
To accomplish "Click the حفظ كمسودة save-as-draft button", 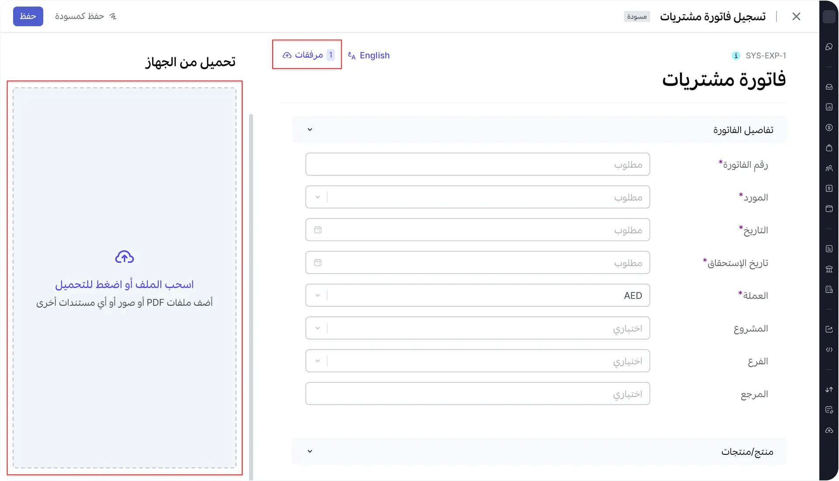I will [x=80, y=16].
